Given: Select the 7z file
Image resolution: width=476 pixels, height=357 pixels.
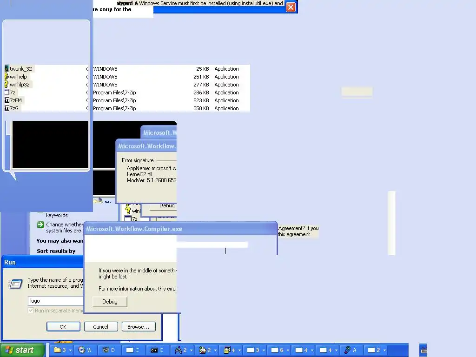Looking at the screenshot, I should point(13,93).
